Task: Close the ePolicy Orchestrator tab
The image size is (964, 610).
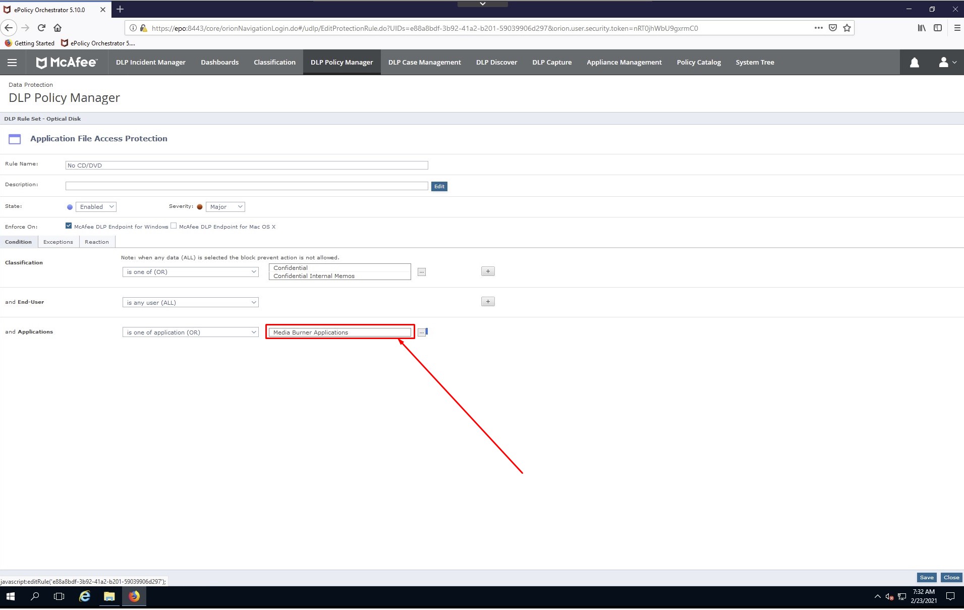Action: 102,10
